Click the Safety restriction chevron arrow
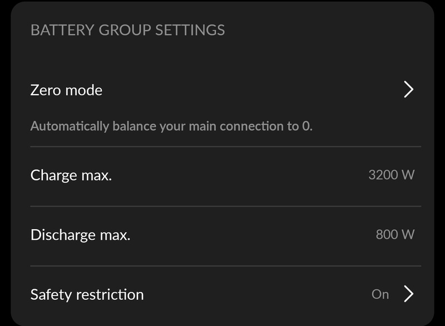This screenshot has height=326, width=445. click(x=408, y=294)
